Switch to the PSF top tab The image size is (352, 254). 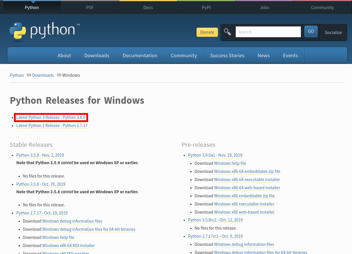[x=90, y=7]
